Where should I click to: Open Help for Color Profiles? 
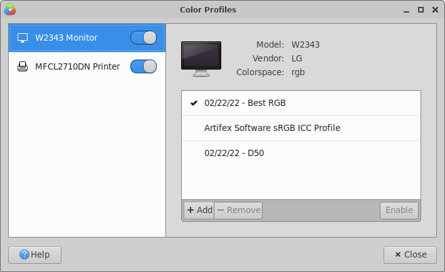(34, 254)
